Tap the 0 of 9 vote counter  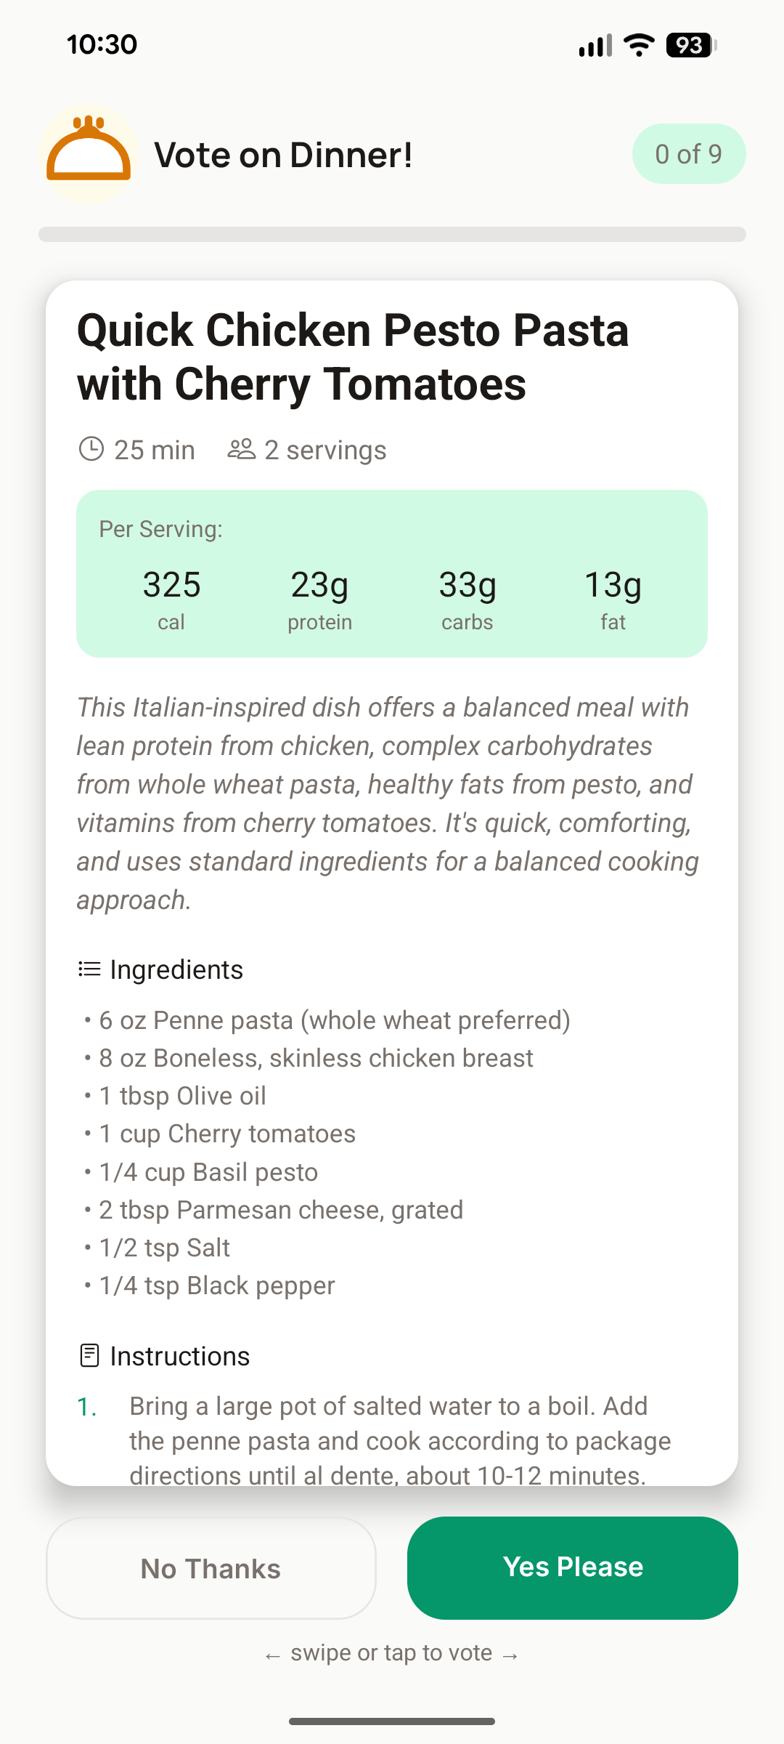point(688,154)
